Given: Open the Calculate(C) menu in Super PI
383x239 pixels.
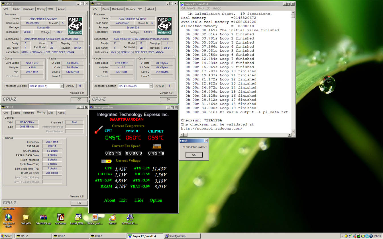Looking at the screenshot, I should click(x=188, y=9).
